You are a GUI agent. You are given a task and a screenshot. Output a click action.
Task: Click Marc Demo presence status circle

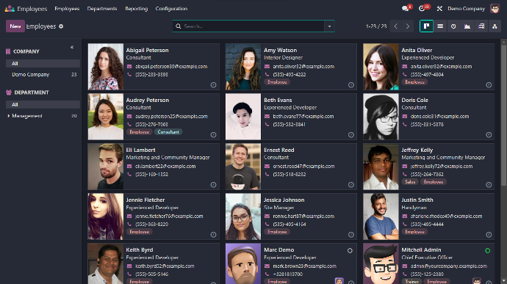coord(350,251)
